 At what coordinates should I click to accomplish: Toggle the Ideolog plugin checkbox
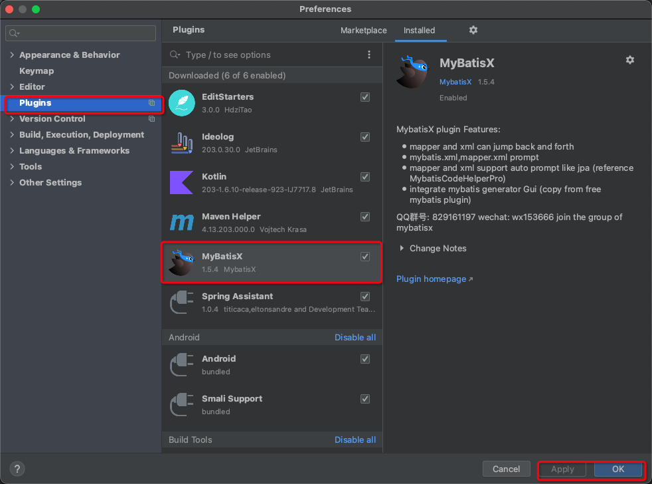(x=365, y=137)
